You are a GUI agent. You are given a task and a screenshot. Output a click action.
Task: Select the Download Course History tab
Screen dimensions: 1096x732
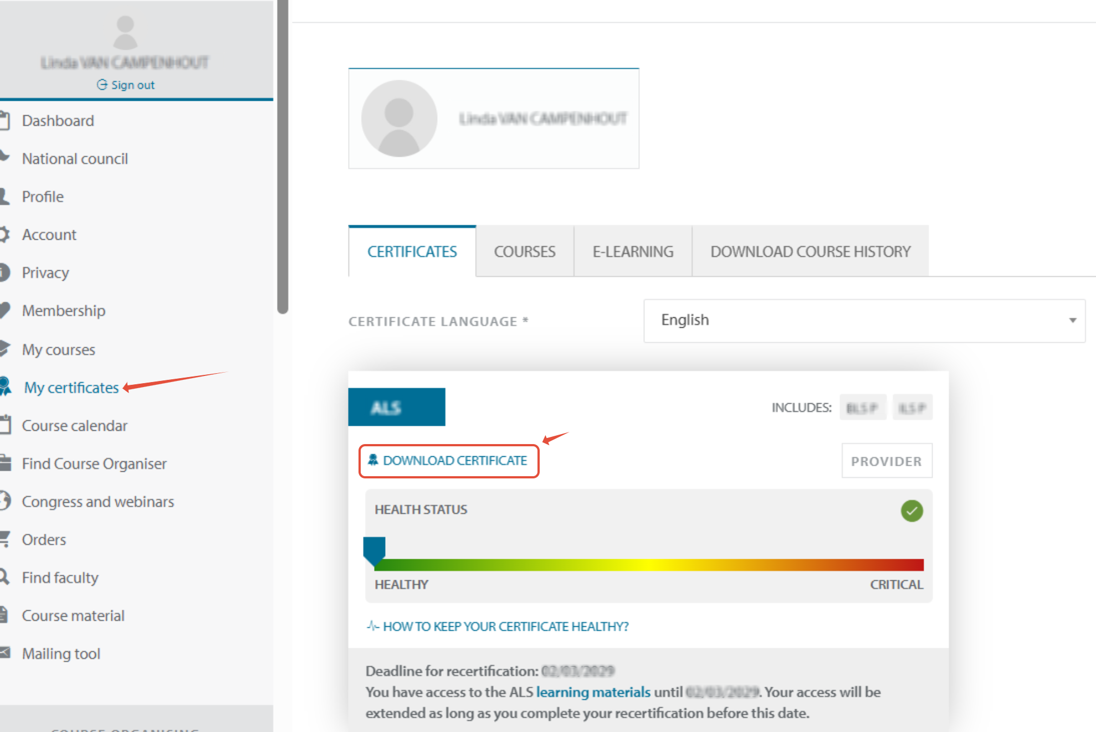[810, 252]
